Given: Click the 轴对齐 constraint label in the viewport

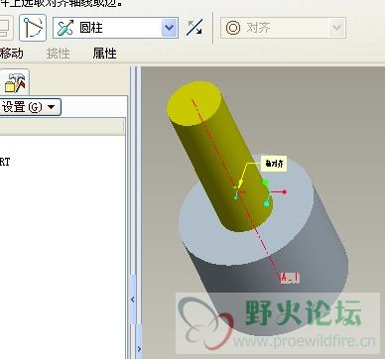Looking at the screenshot, I should (274, 164).
